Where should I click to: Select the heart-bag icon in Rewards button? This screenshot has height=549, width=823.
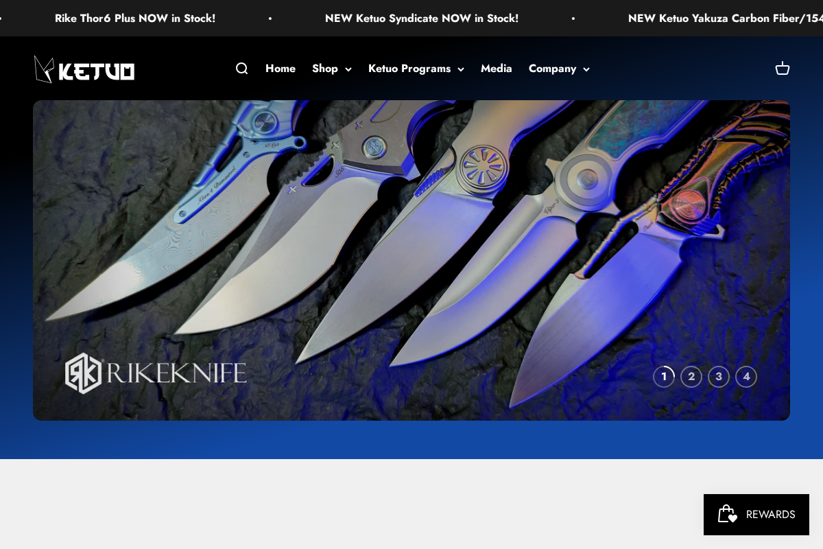(726, 515)
